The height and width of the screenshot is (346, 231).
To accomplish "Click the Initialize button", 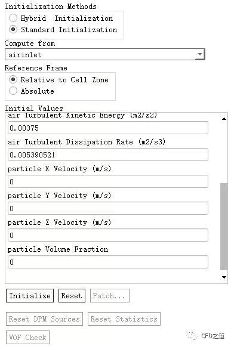I will tap(30, 295).
